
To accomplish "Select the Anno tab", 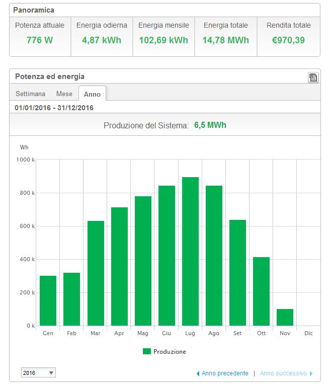I will click(x=92, y=94).
